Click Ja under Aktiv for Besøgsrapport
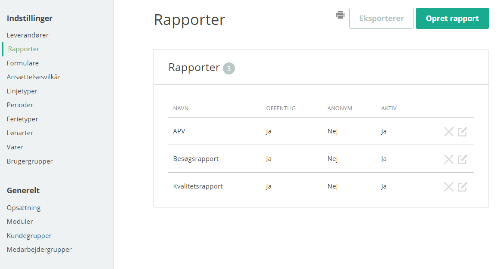This screenshot has width=501, height=269. click(384, 159)
